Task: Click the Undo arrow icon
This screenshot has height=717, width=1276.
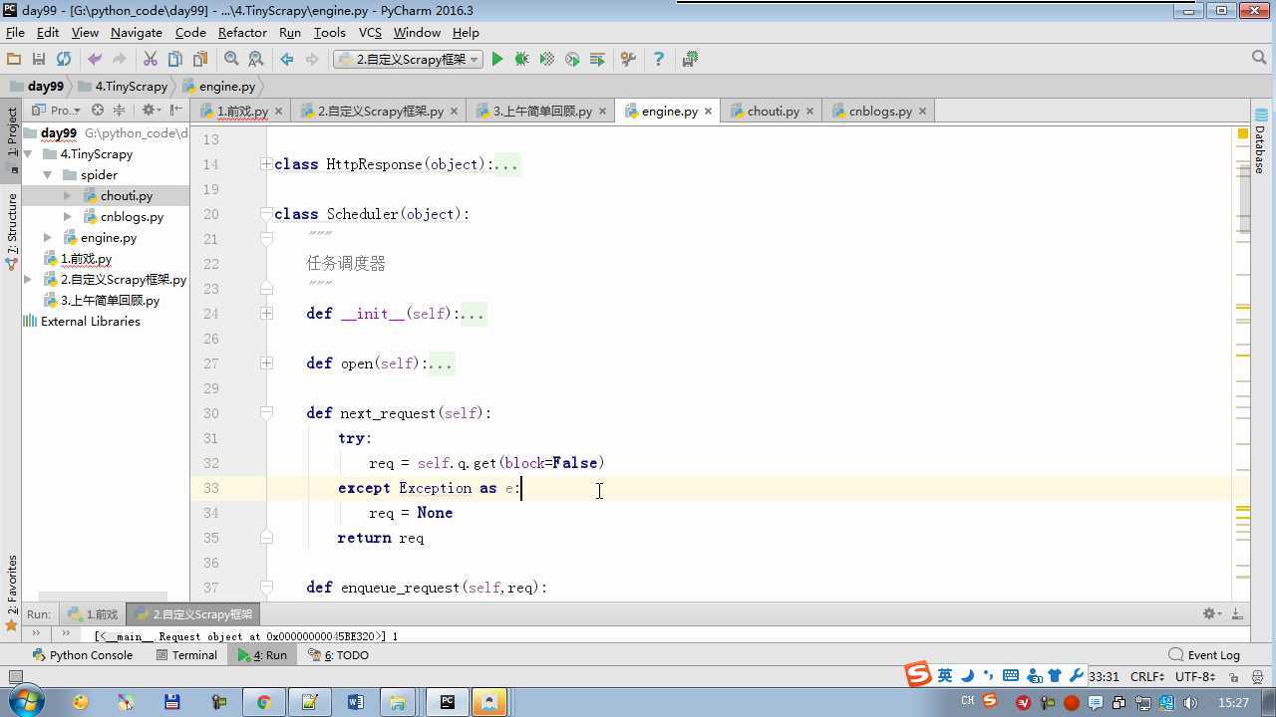Action: click(x=95, y=60)
